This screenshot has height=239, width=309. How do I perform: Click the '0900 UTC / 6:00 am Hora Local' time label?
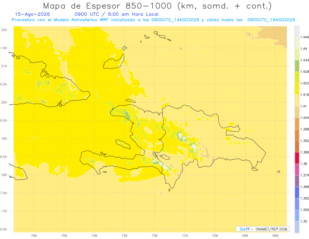[x=116, y=14]
